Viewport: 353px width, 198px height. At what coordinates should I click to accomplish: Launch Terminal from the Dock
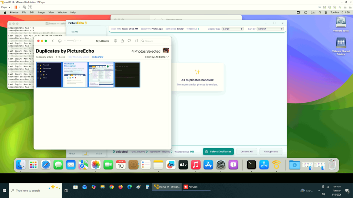coord(252,165)
